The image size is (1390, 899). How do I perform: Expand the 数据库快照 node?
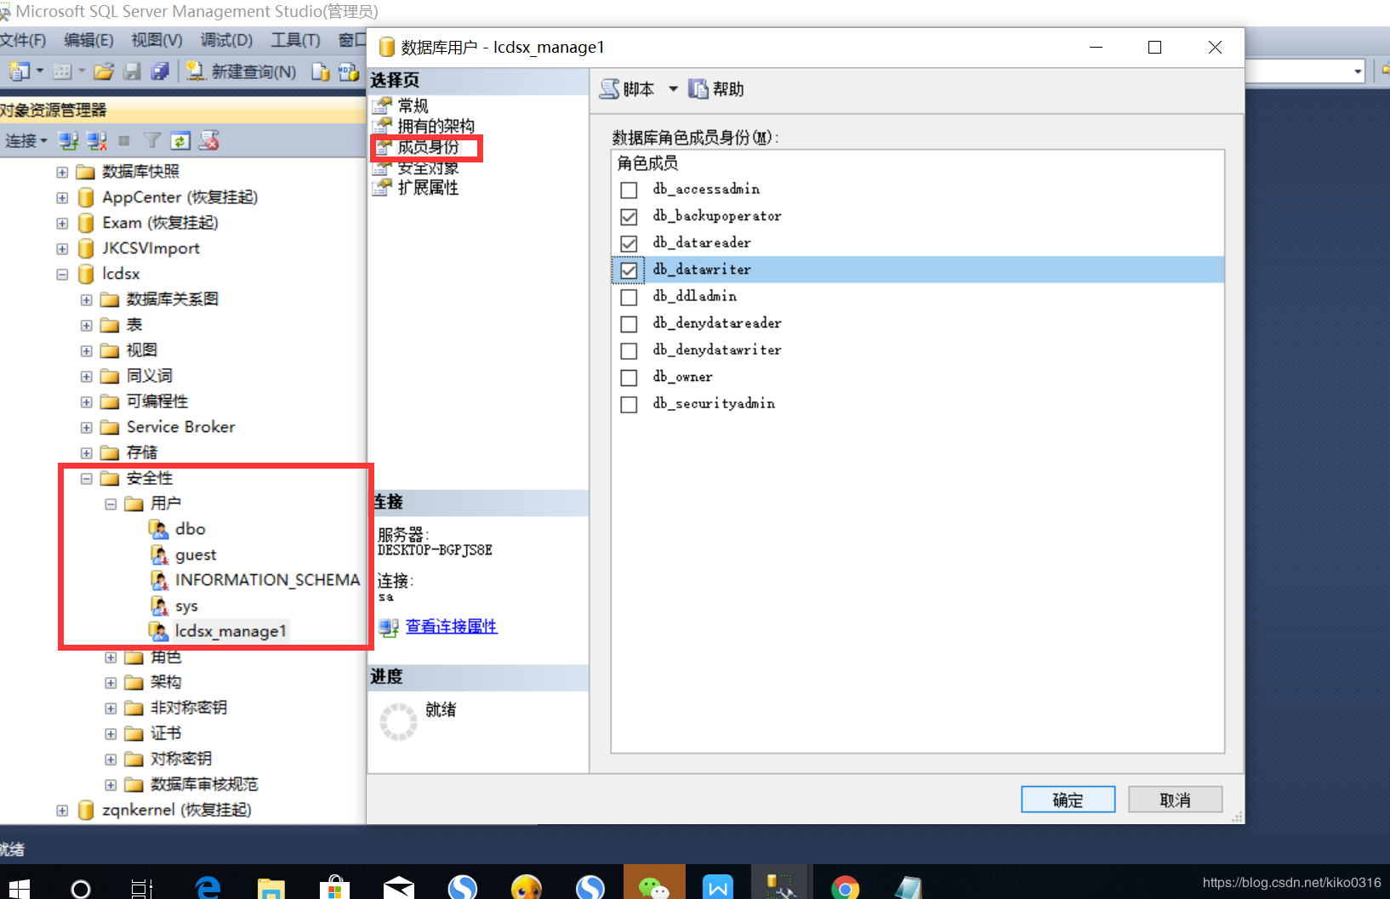[x=62, y=172]
